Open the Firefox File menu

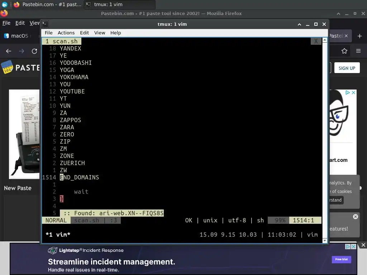6,23
